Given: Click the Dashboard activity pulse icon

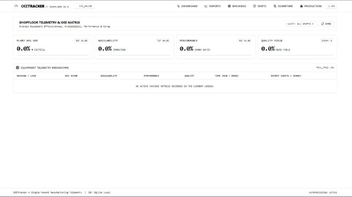Looking at the screenshot, I should point(178,6).
